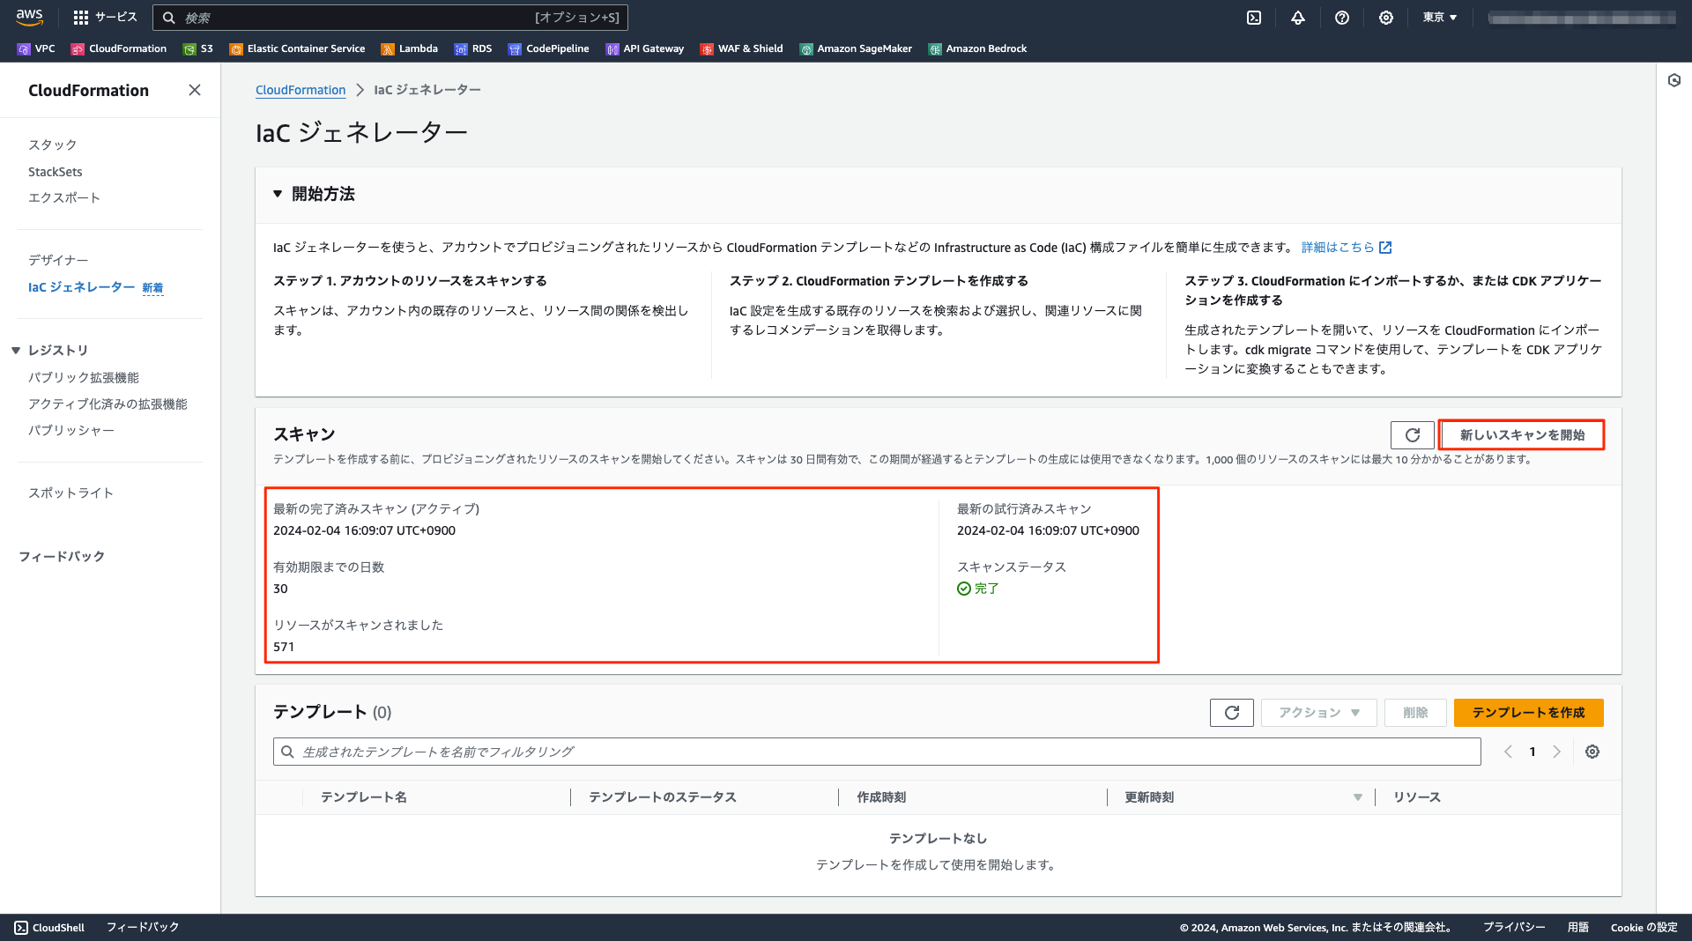Open the S3 bookmark
Viewport: 1692px width, 941px height.
(198, 48)
